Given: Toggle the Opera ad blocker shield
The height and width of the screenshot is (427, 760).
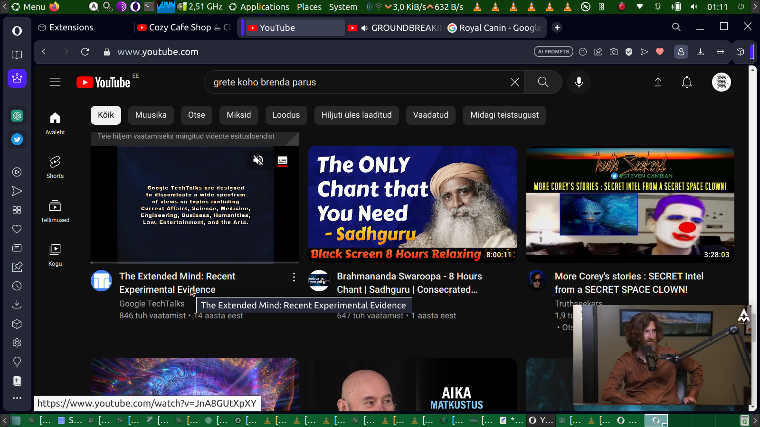Looking at the screenshot, I should point(629,52).
